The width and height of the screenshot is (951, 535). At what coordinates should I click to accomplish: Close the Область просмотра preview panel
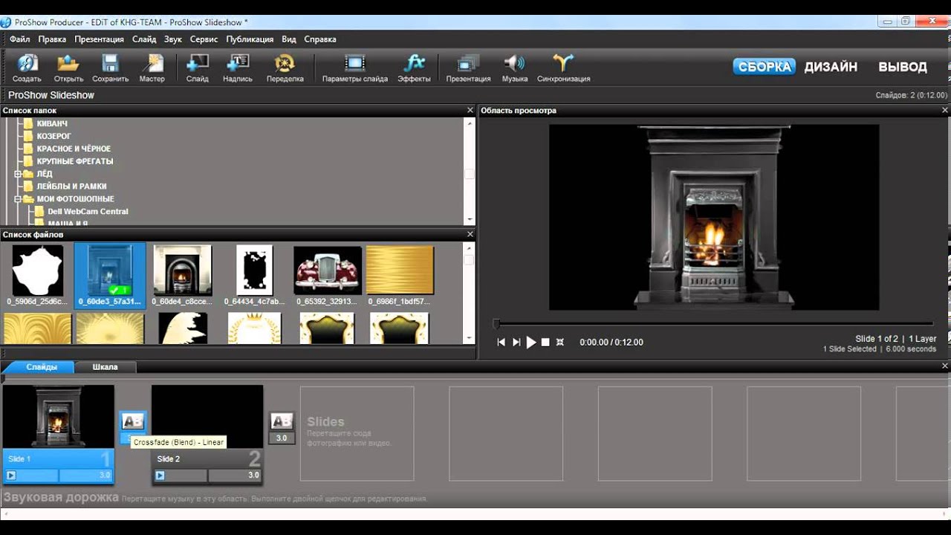[945, 110]
